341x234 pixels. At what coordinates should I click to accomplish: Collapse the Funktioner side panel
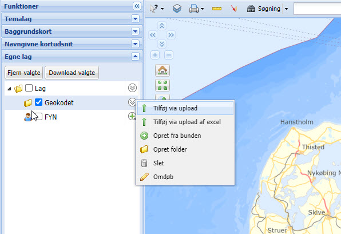click(137, 6)
